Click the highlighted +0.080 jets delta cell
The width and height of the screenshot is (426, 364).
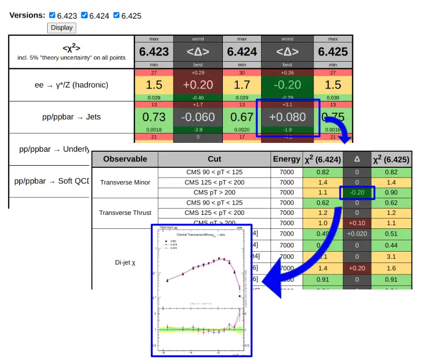[287, 117]
